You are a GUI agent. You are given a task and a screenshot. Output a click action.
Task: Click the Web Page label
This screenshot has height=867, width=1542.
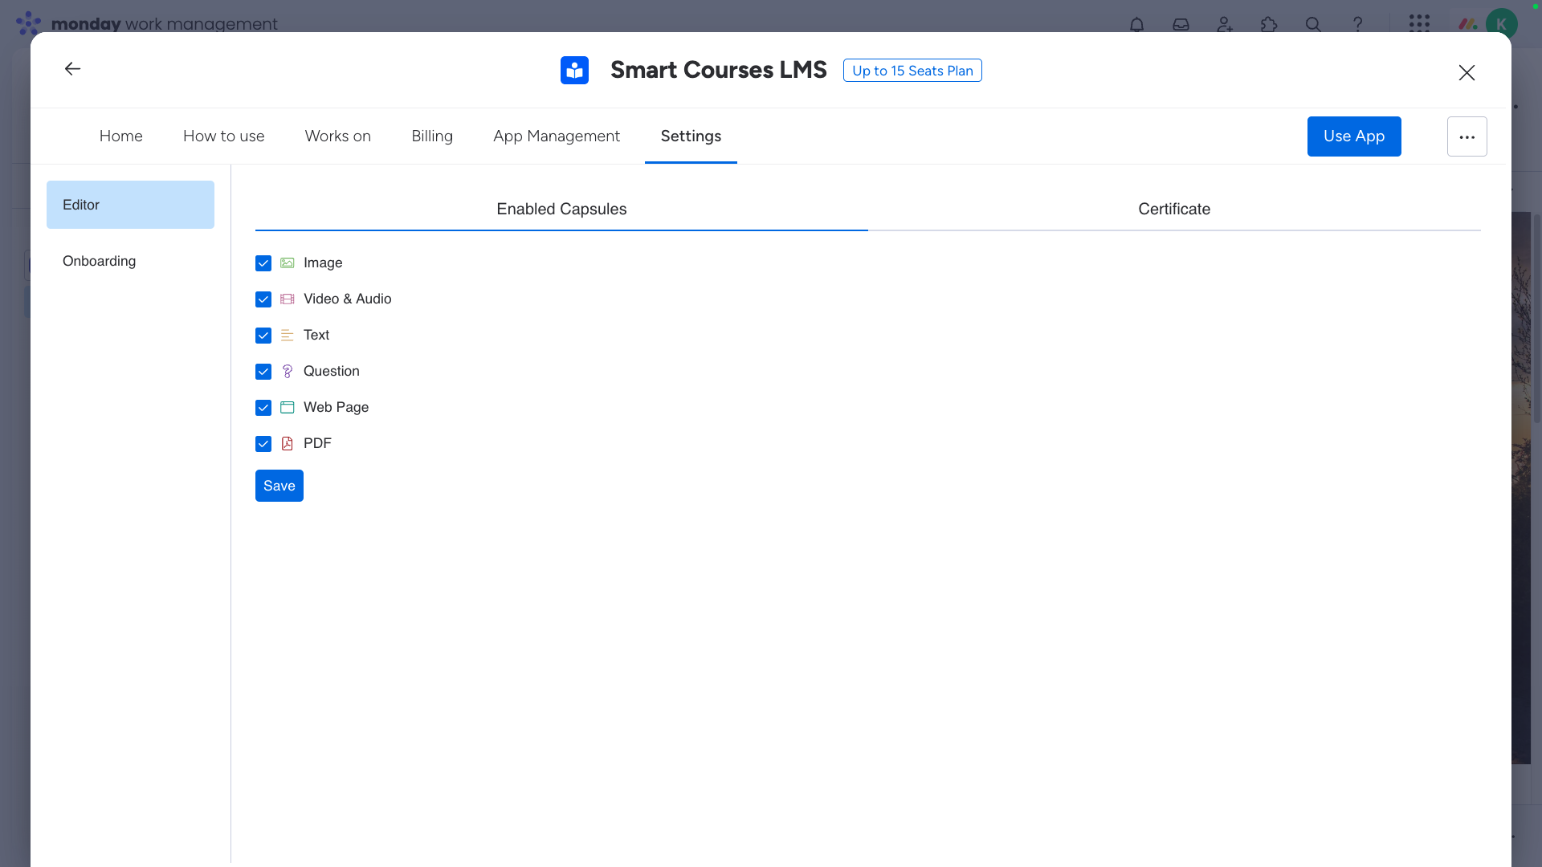[x=336, y=408]
